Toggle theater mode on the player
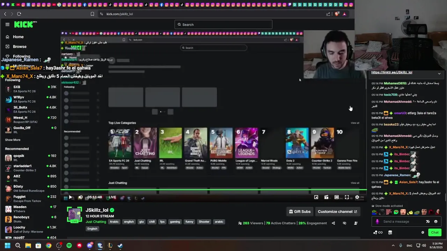Screen dimensions: 447x251 (x=336, y=197)
